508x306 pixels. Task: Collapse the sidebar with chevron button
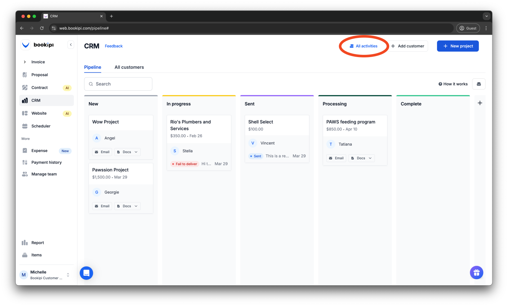71,45
